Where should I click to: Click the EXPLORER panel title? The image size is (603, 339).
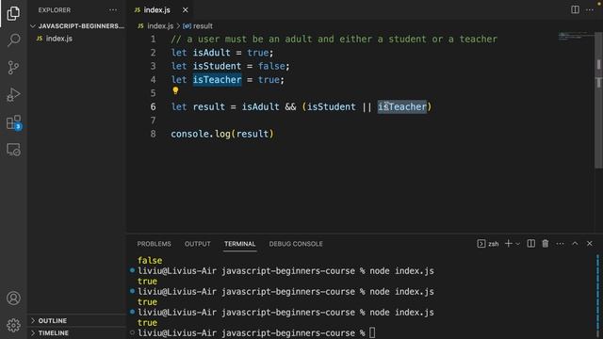tap(55, 10)
